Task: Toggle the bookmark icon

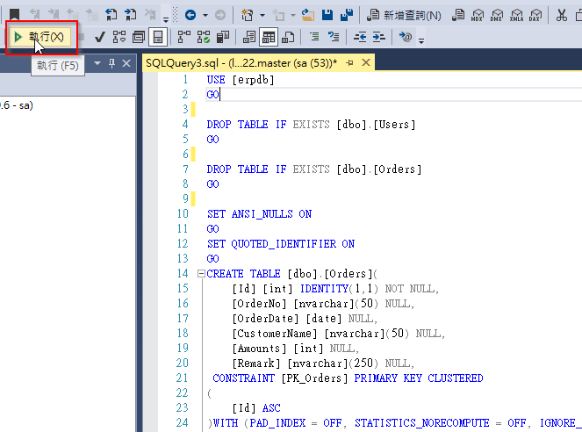Action: 14,15
